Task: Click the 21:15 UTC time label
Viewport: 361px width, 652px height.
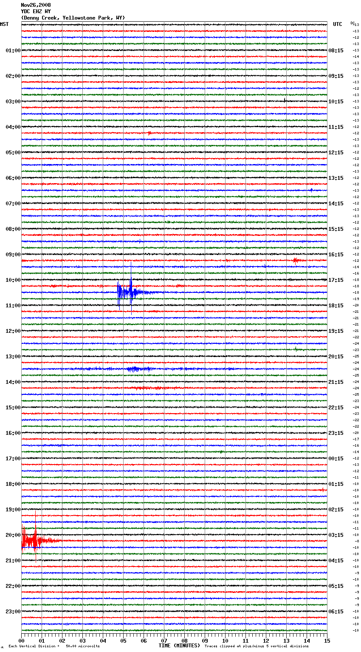Action: pos(336,382)
